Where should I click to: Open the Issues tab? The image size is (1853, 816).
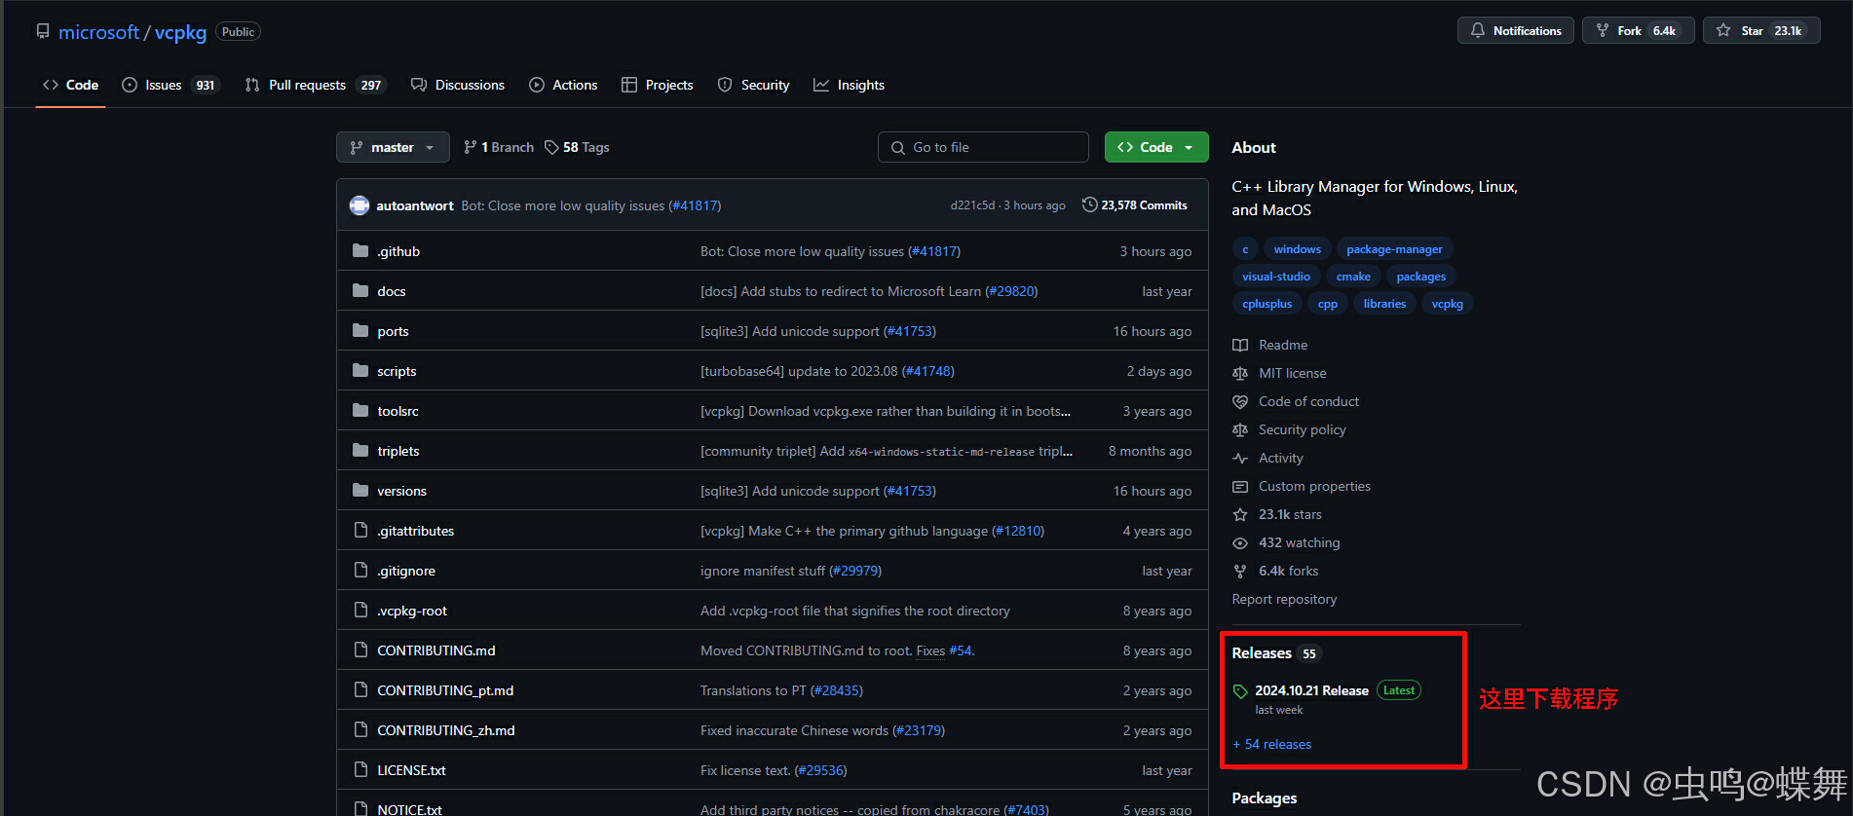click(170, 85)
